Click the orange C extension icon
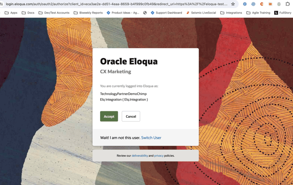This screenshot has height=185, width=293. [262, 4]
